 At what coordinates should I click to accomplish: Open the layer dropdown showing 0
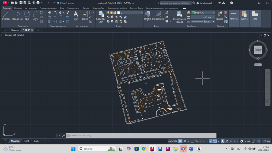coord(125,13)
